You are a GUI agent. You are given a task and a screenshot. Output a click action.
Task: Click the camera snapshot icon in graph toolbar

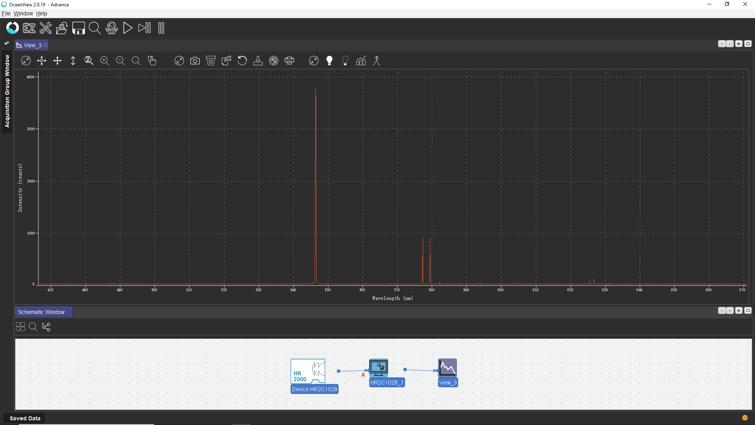195,61
